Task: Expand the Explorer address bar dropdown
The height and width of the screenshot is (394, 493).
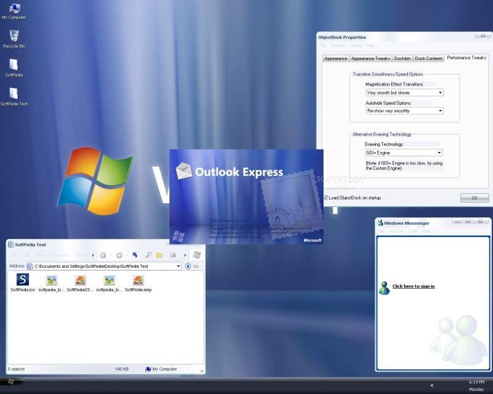Action: 178,266
